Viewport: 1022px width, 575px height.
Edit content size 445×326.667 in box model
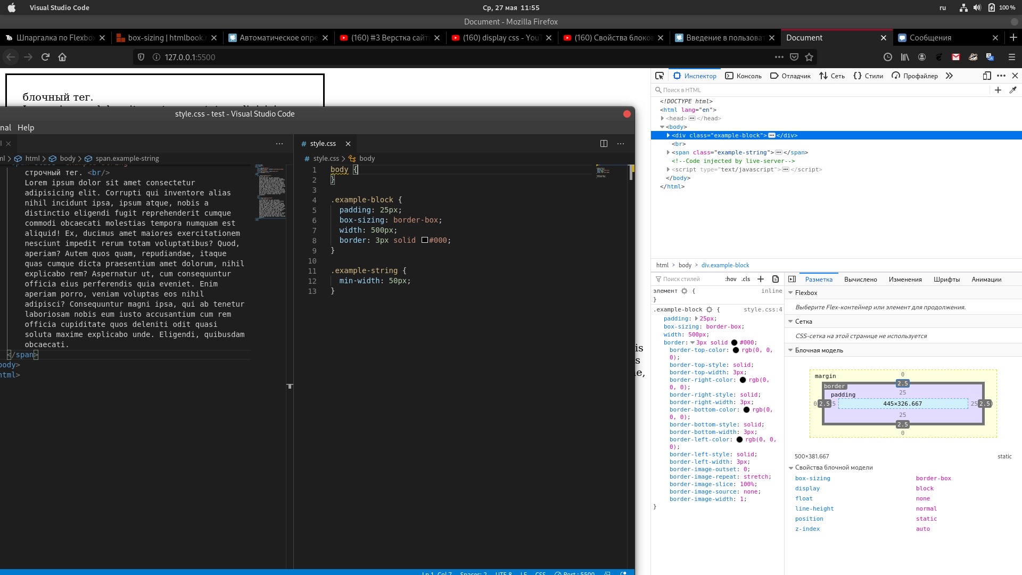[902, 404]
